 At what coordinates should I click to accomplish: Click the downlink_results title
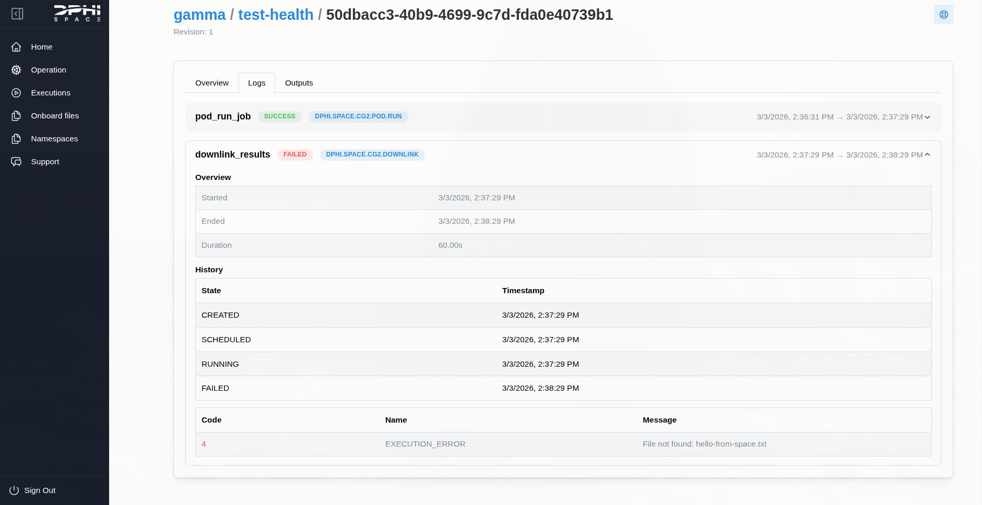(233, 154)
